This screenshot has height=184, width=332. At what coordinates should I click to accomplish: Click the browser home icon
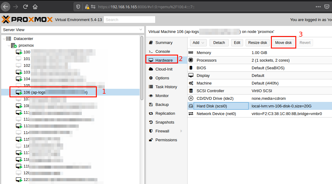click(34, 6)
